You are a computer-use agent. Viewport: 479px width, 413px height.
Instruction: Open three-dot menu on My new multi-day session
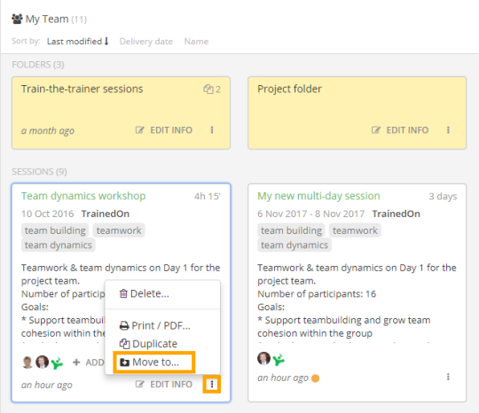(x=448, y=377)
